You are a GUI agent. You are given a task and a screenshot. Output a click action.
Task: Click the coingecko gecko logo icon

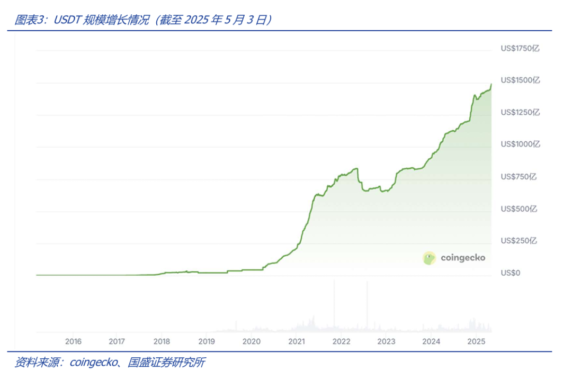pyautogui.click(x=429, y=258)
